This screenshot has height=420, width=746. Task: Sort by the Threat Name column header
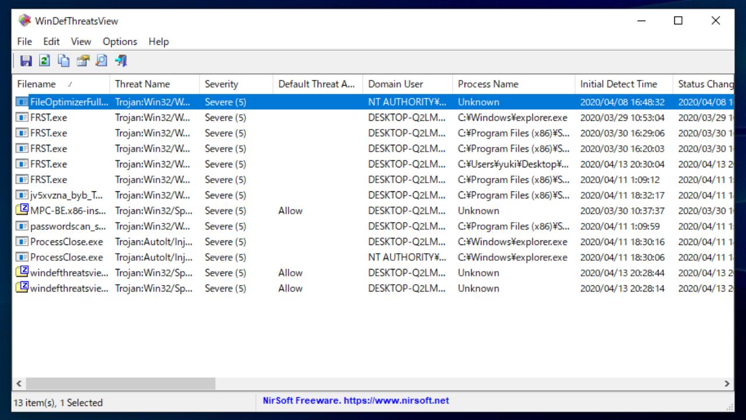point(154,84)
